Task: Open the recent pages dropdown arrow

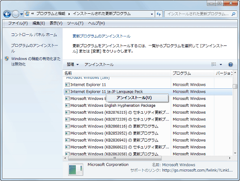Action: coord(21,14)
